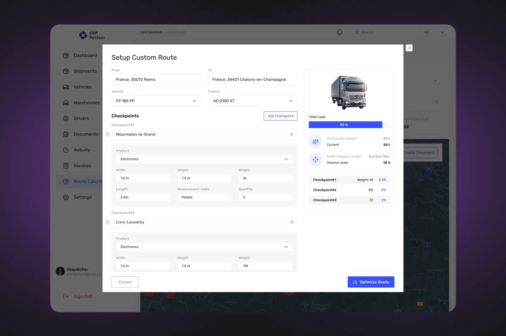This screenshot has width=506, height=336.
Task: Go to Drivers in the sidebar
Action: (x=81, y=119)
